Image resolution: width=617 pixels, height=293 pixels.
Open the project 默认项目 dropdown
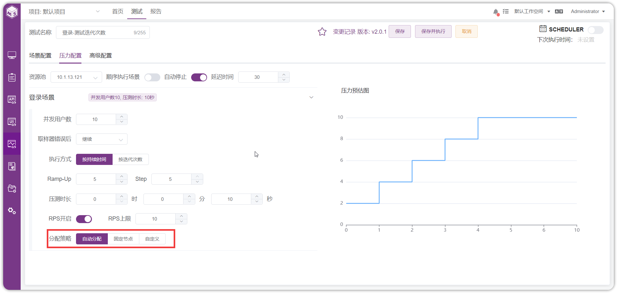coord(64,12)
